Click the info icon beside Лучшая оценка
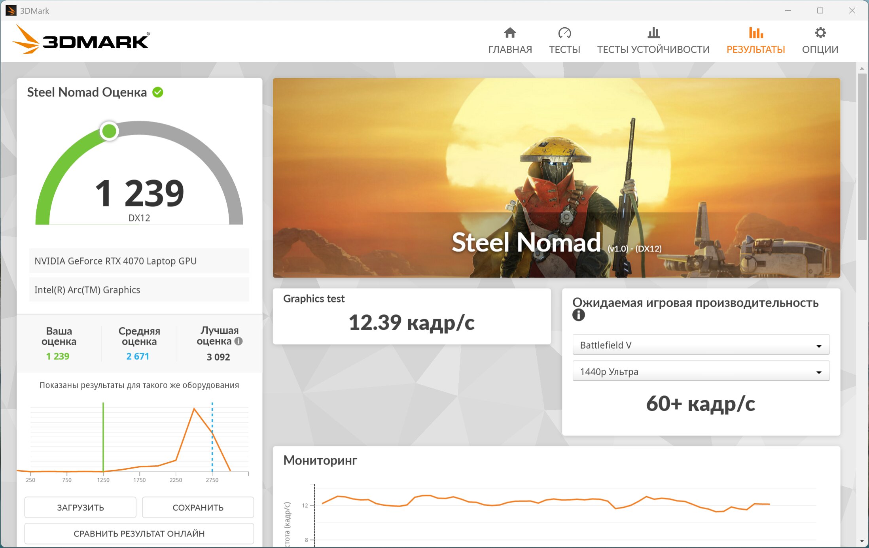Image resolution: width=869 pixels, height=548 pixels. 239,341
